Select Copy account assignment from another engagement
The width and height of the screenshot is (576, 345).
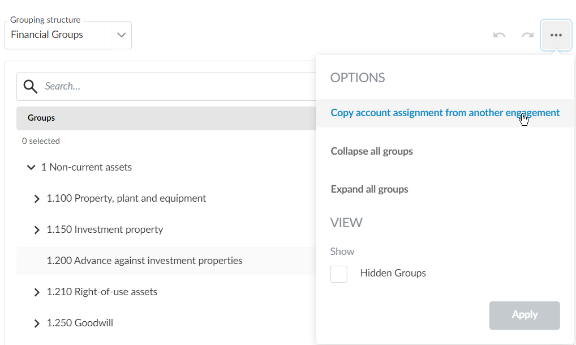[445, 113]
